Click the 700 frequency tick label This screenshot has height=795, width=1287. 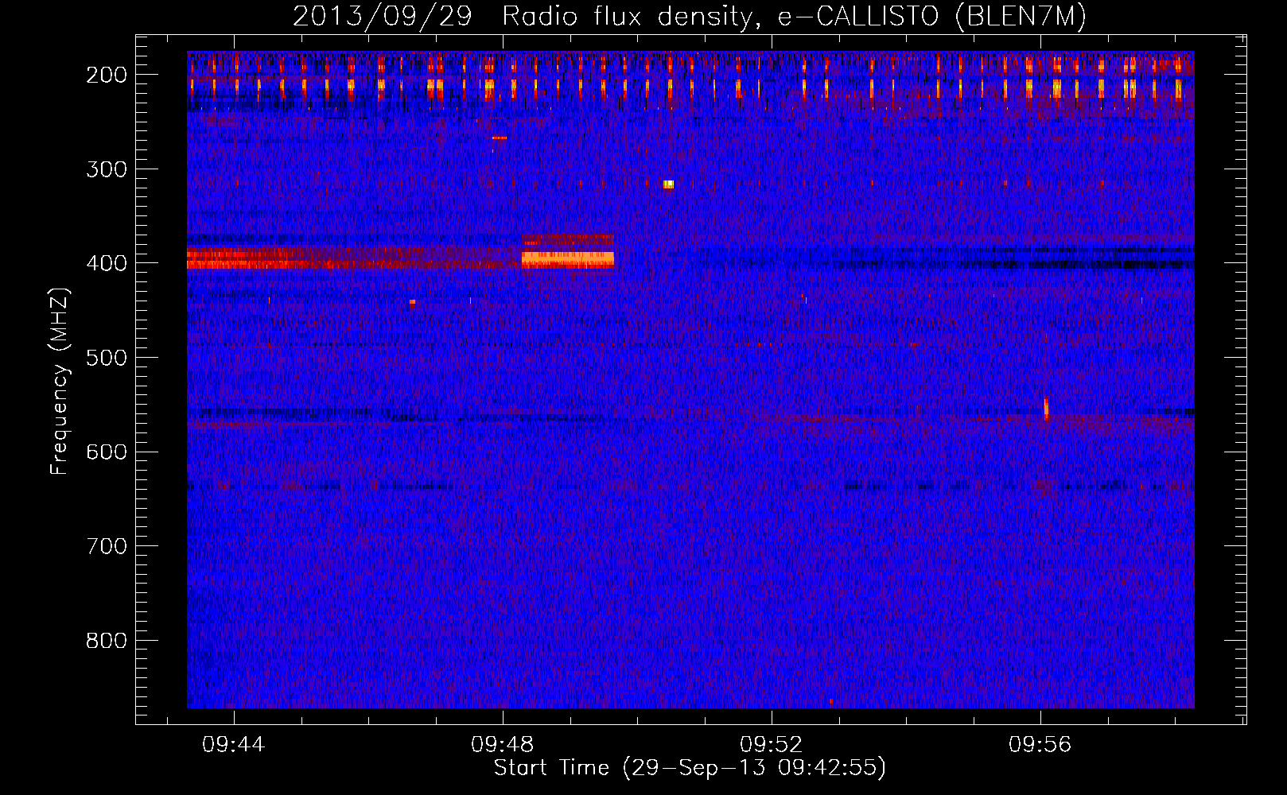(x=106, y=547)
